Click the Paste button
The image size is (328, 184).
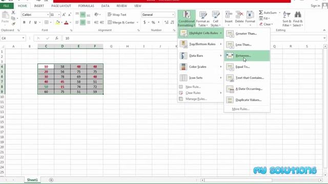coord(5,17)
